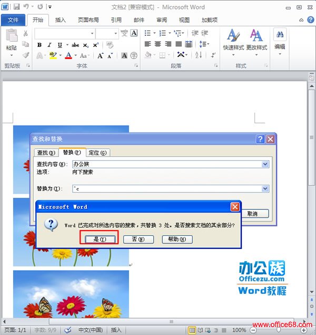The width and height of the screenshot is (316, 335).
Task: Open the Word Help icon
Action: [310, 20]
